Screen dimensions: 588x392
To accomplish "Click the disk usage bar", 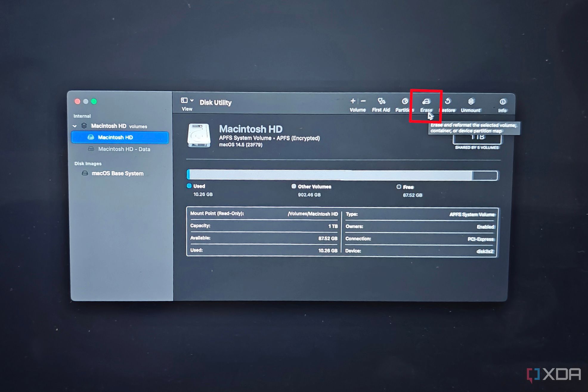I will point(342,175).
